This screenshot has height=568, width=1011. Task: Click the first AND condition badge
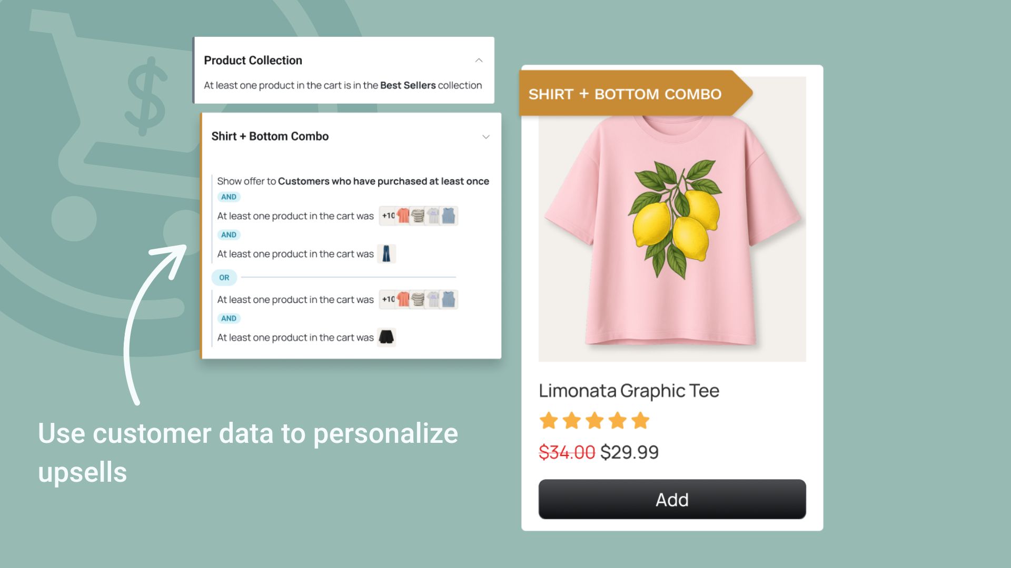[229, 197]
